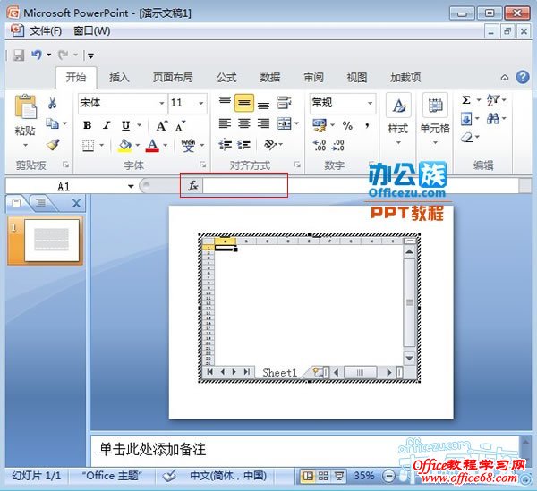
Task: Open the 公式 (Formulas) ribbon tab
Action: (226, 78)
